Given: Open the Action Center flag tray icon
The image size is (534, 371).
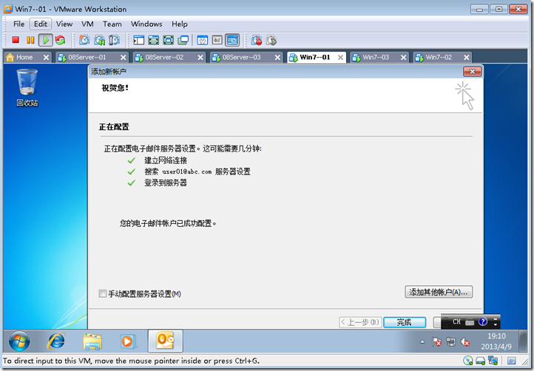Looking at the screenshot, I should coord(436,341).
